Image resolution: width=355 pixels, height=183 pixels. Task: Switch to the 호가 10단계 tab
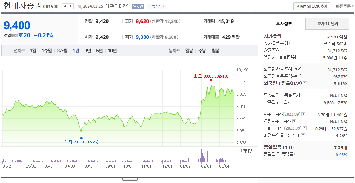coord(327,23)
